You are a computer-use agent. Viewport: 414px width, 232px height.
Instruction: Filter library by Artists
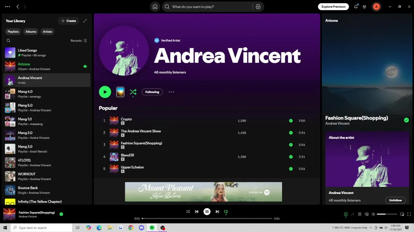click(48, 32)
